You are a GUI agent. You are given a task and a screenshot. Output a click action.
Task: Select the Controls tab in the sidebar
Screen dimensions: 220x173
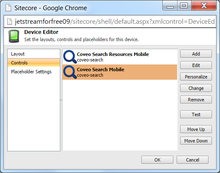(x=34, y=63)
